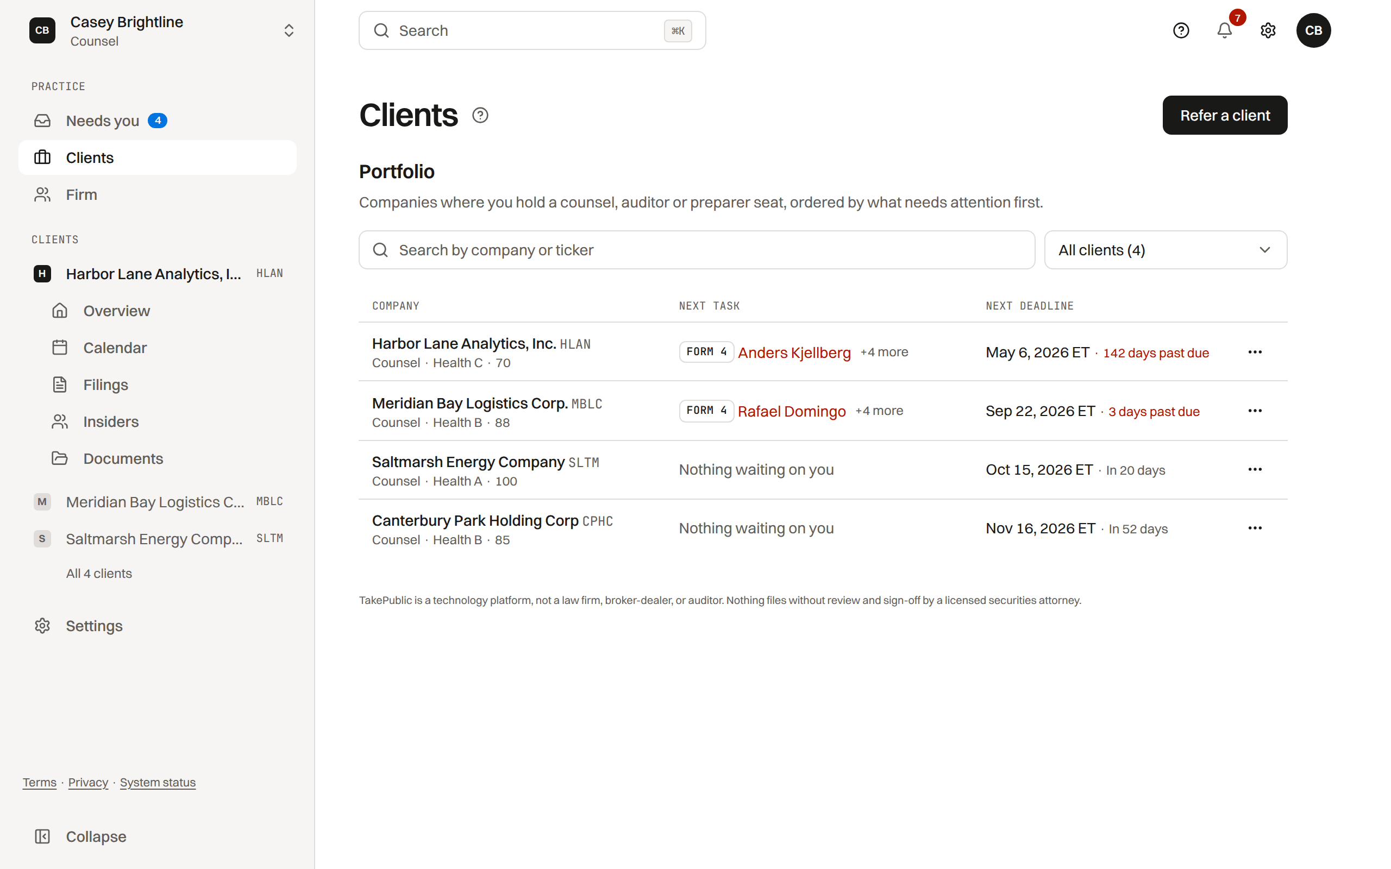This screenshot has height=869, width=1391.
Task: Open the Documents sidebar item
Action: click(x=166, y=458)
